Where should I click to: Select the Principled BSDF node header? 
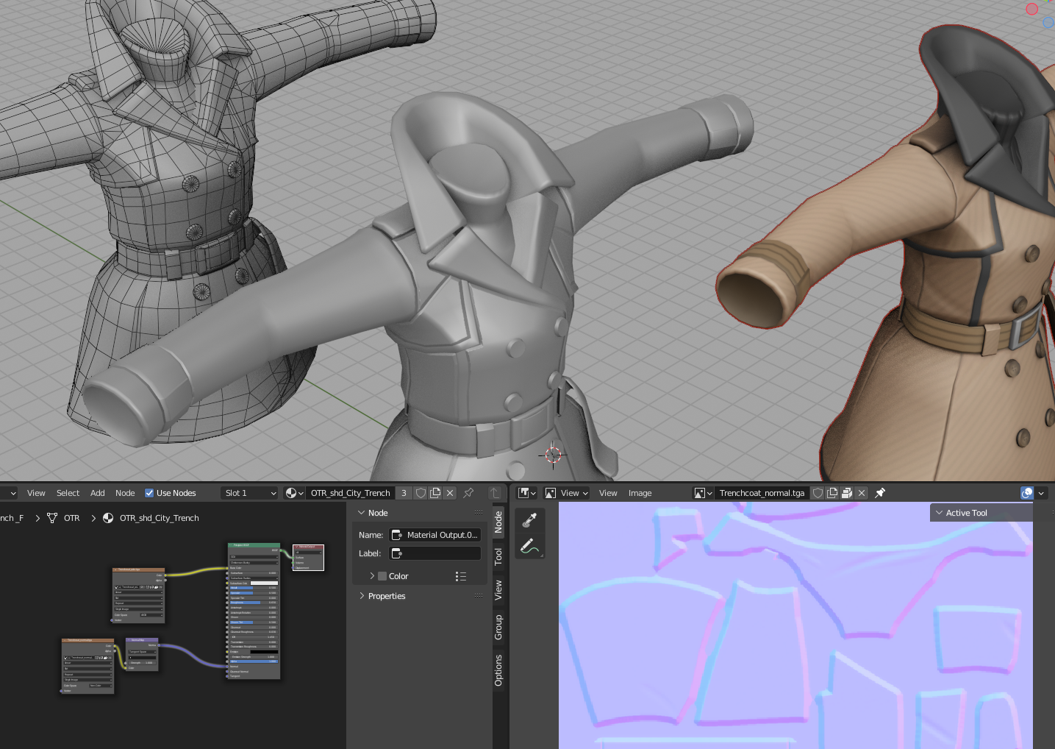(254, 545)
